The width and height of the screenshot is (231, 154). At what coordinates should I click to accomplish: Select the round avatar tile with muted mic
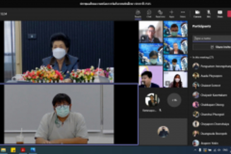[x=152, y=100]
